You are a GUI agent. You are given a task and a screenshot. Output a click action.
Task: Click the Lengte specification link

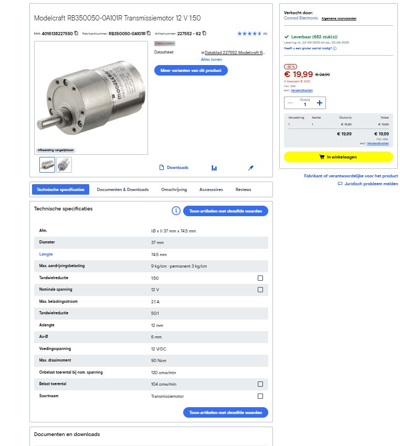click(46, 254)
